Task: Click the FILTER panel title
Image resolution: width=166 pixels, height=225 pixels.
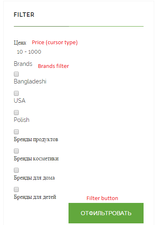Action: pyautogui.click(x=24, y=15)
